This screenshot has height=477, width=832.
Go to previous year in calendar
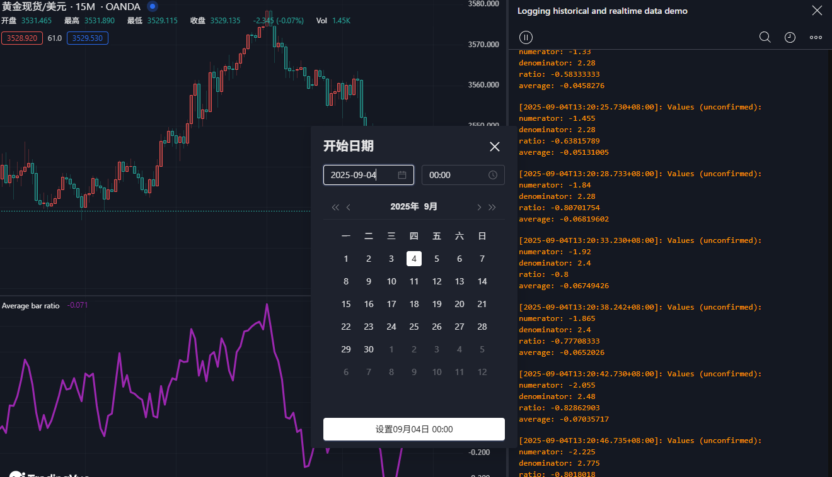pos(335,207)
